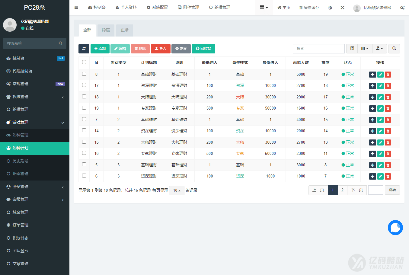Open the export data dropdown
The image size is (409, 275).
379,49
